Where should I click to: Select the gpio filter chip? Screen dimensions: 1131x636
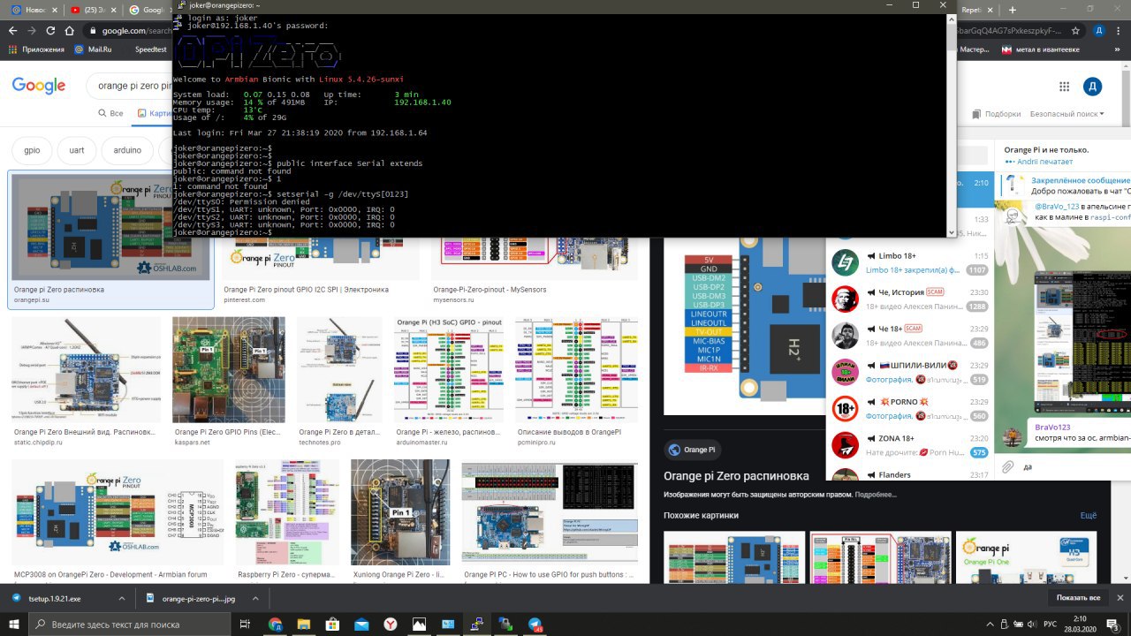[x=32, y=150]
